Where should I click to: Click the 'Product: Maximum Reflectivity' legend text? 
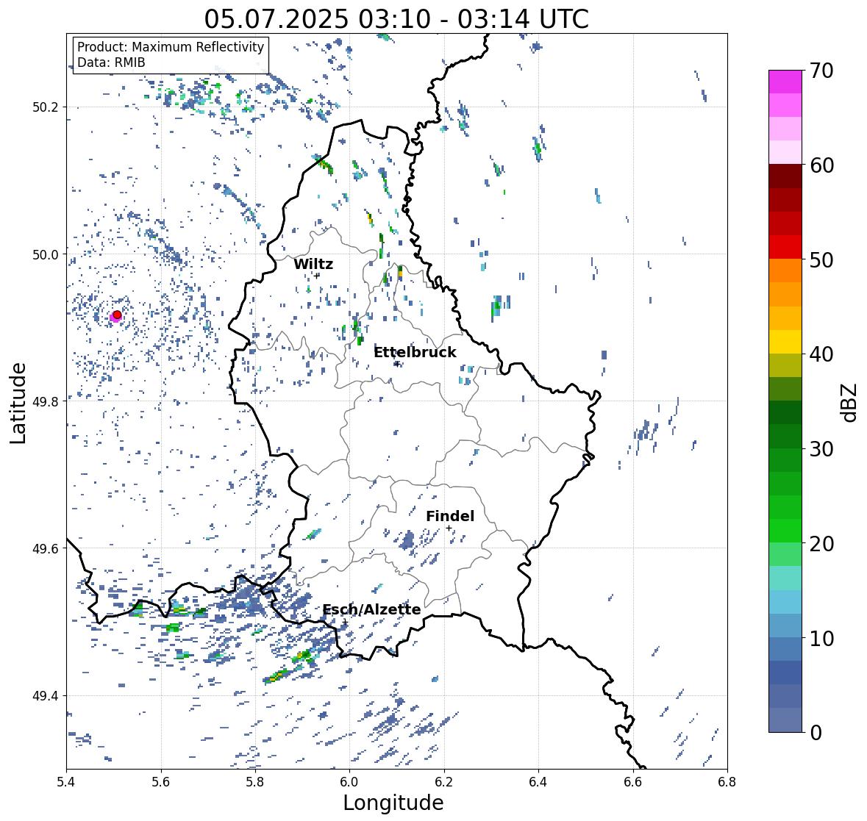[x=171, y=47]
